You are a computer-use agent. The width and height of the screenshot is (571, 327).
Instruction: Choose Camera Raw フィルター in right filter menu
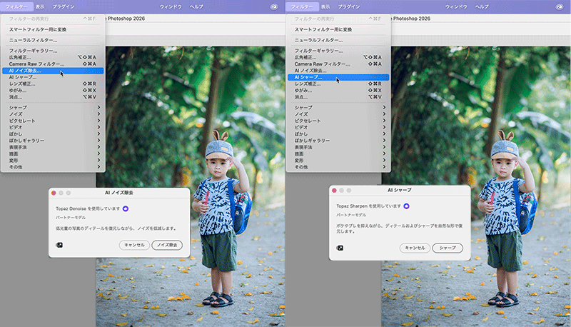tap(319, 64)
